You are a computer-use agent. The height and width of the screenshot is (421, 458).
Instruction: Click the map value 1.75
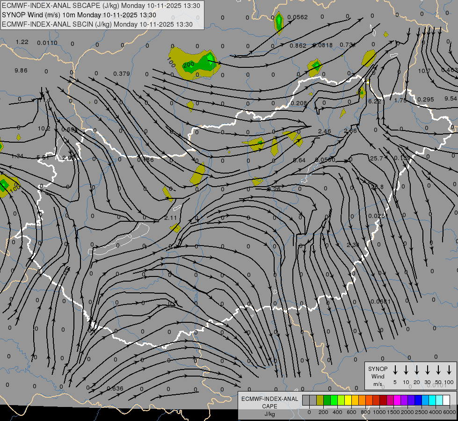(400, 100)
